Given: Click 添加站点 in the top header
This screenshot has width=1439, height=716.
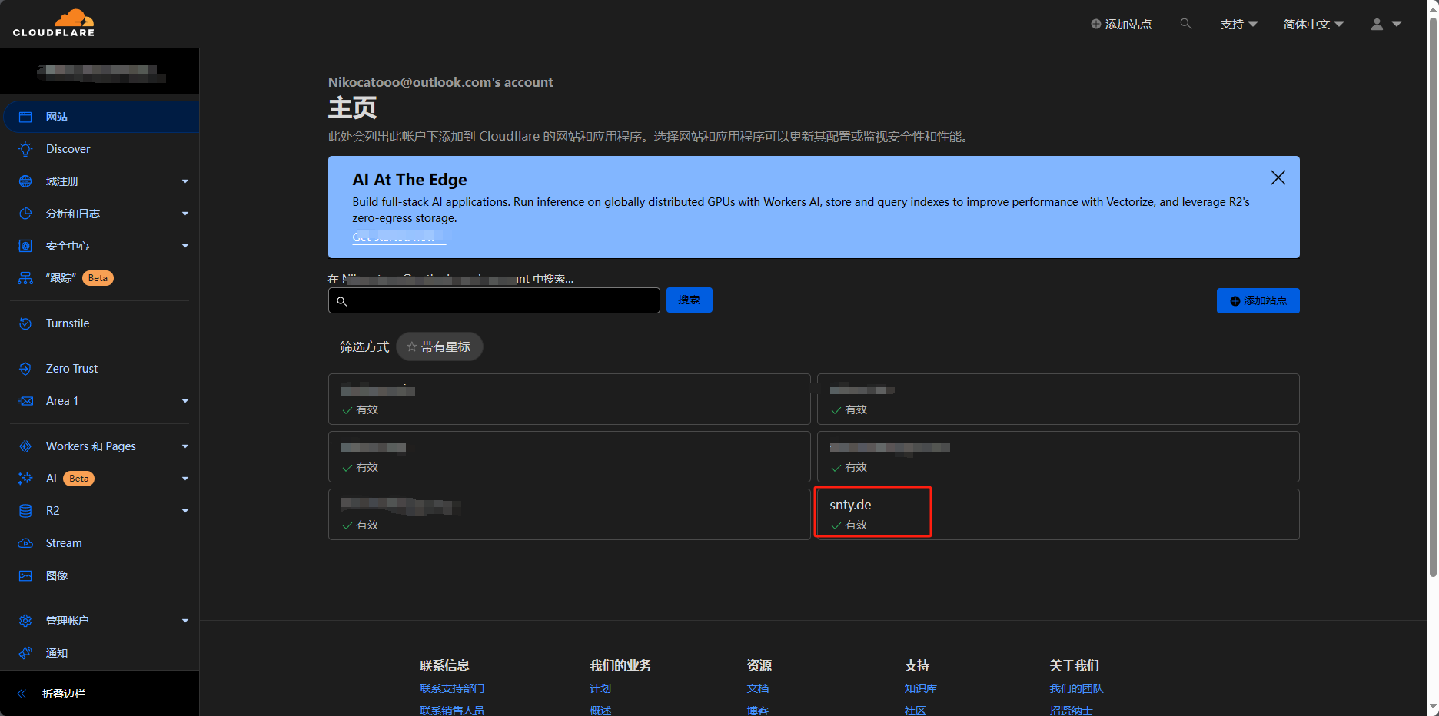Looking at the screenshot, I should (x=1121, y=25).
